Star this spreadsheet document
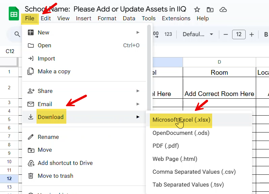 197,9
